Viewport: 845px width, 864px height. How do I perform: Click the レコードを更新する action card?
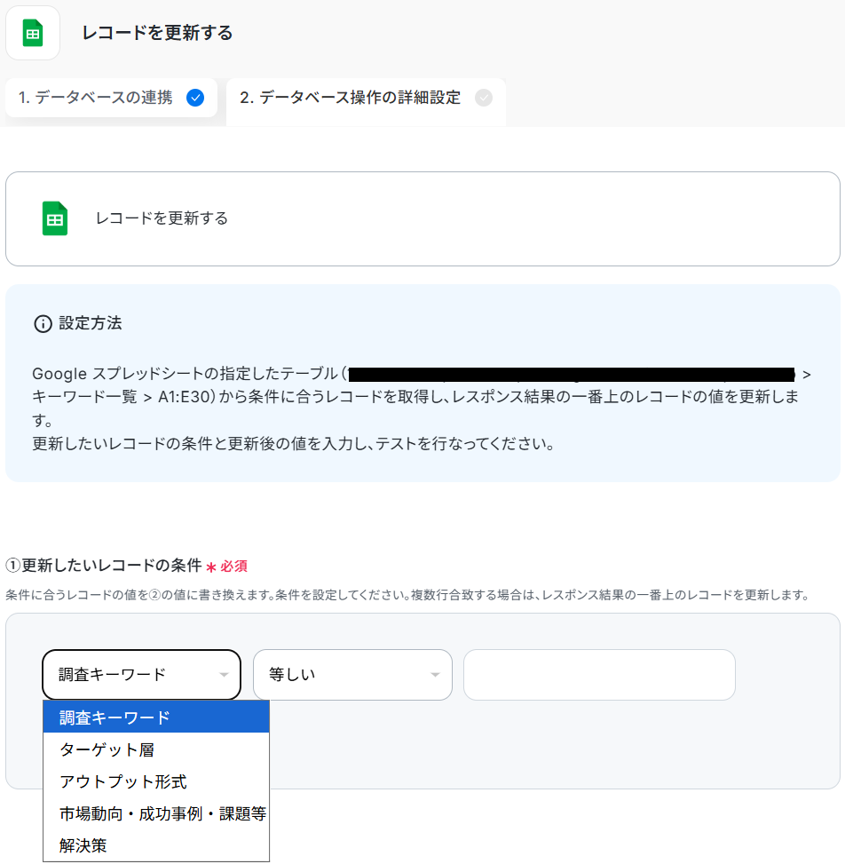tap(422, 218)
